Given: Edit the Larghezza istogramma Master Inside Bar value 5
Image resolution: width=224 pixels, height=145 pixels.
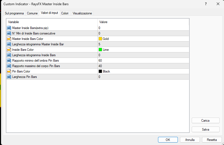Looking at the screenshot, I should click(x=143, y=44).
